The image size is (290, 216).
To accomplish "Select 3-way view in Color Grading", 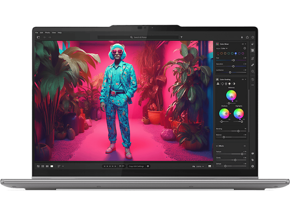I will (218, 84).
